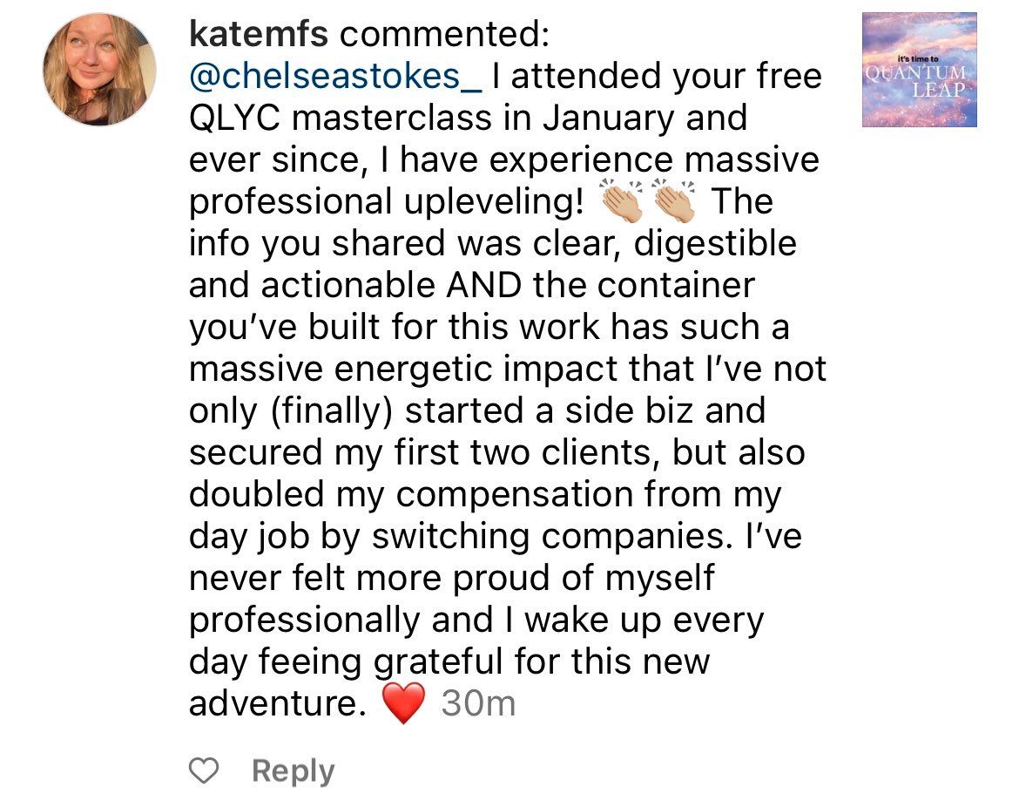Screen dimensions: 1019x807
Task: Click the 30m timestamp
Action: click(478, 703)
